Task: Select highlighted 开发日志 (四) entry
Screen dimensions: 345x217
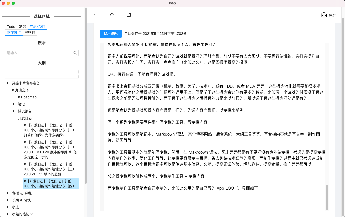Action: tap(51, 184)
